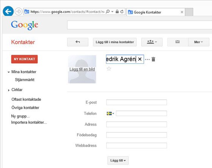Click the Webbadress input field
212x168 pixels.
click(136, 146)
